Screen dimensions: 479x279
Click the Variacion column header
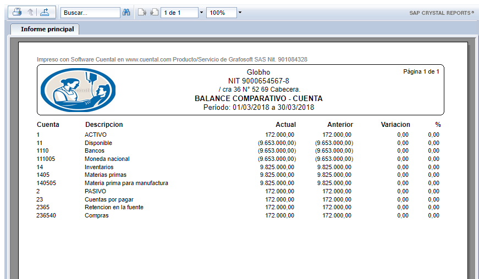(x=395, y=125)
